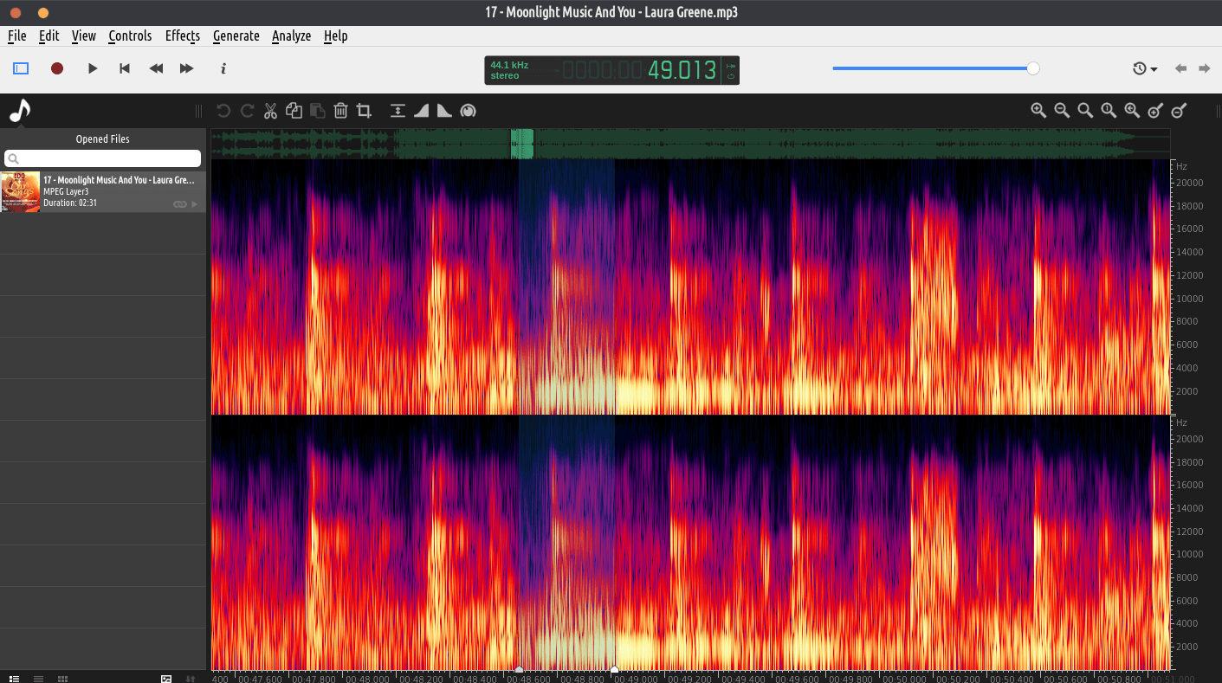Click the plain magnifier zoom icon

point(1085,110)
